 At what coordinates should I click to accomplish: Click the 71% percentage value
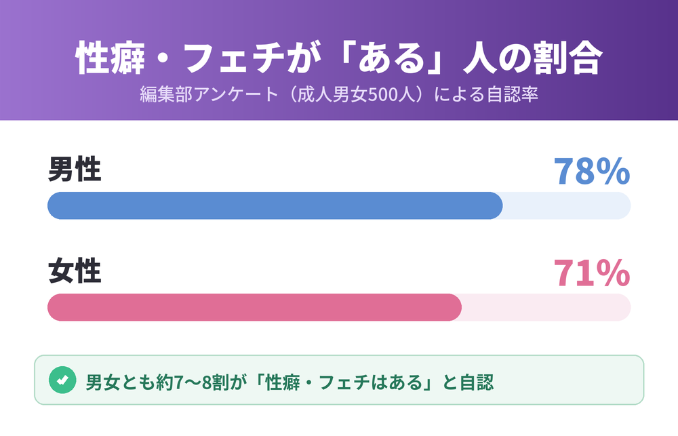pos(591,273)
